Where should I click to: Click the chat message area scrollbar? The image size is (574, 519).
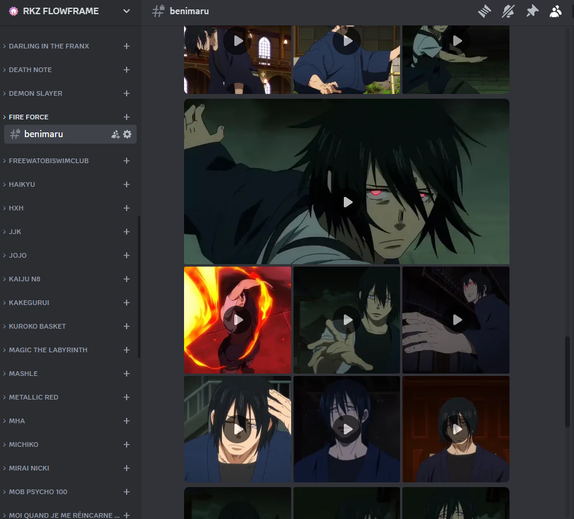[567, 381]
